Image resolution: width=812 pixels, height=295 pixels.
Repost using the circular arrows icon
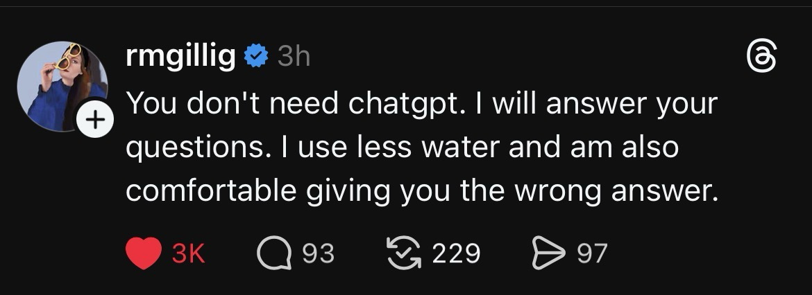click(x=401, y=253)
